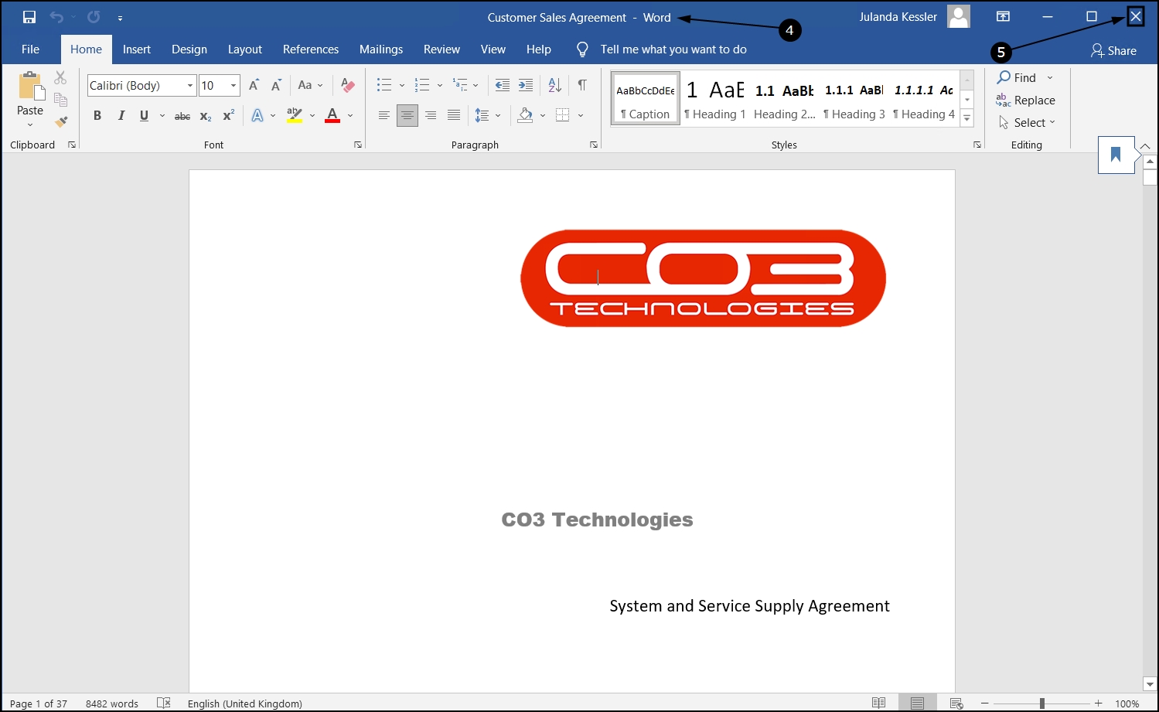Undo the last action
1159x712 pixels.
(56, 17)
